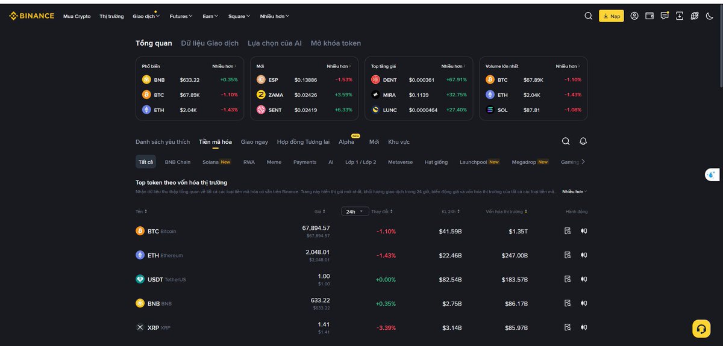The image size is (723, 346).
Task: Expand the Nhiều hơn header menu
Action: [275, 16]
